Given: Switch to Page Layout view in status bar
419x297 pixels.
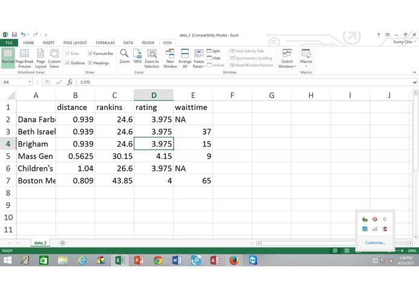Looking at the screenshot, I should pos(347,251).
